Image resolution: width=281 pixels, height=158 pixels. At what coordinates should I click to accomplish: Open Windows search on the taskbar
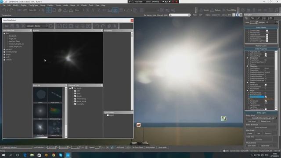(x=11, y=155)
